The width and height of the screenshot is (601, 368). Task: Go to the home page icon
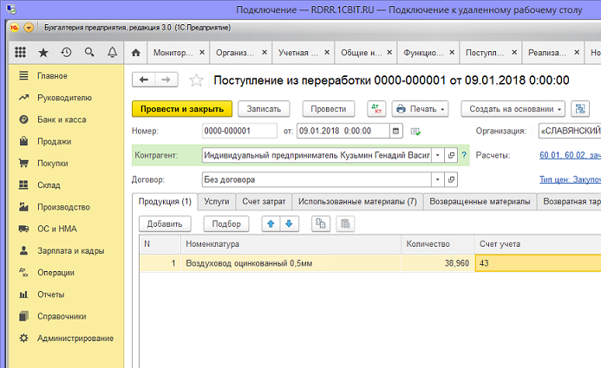[x=135, y=53]
